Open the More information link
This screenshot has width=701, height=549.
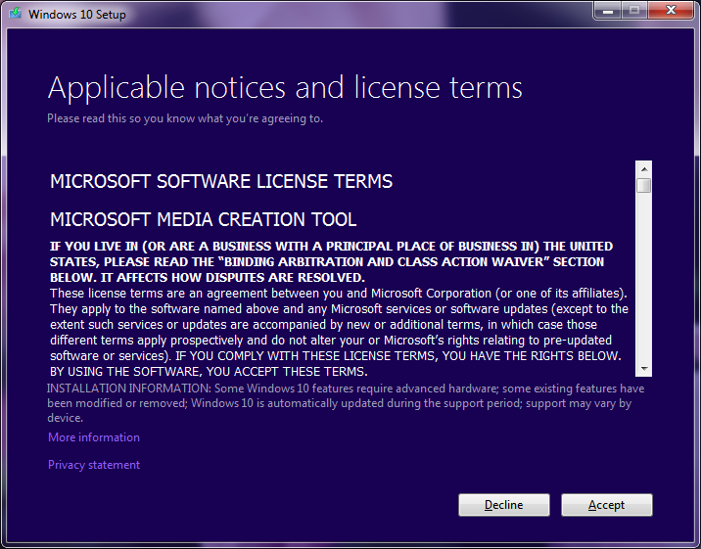(x=94, y=437)
